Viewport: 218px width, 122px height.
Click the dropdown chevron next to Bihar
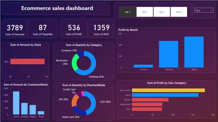211,10
